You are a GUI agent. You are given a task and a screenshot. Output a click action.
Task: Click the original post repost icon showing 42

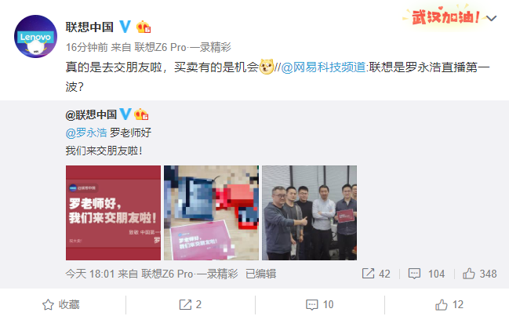(x=368, y=274)
